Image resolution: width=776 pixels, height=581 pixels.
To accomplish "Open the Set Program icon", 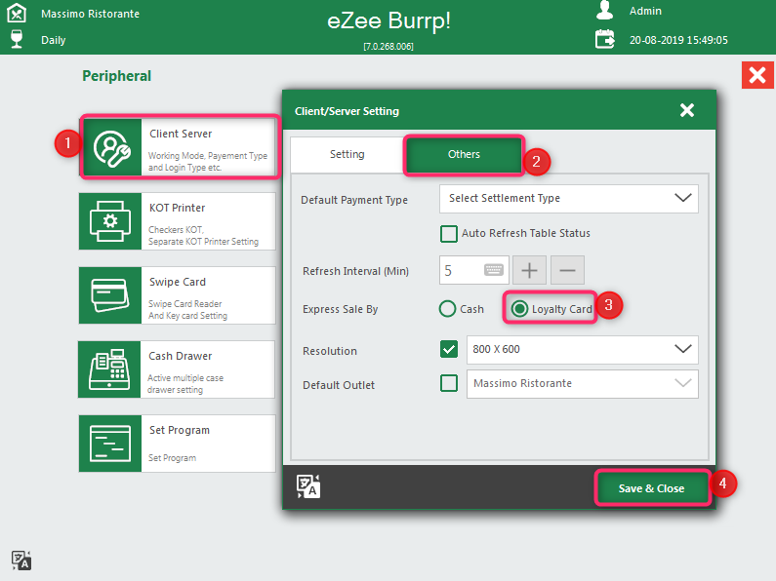I will (x=110, y=444).
